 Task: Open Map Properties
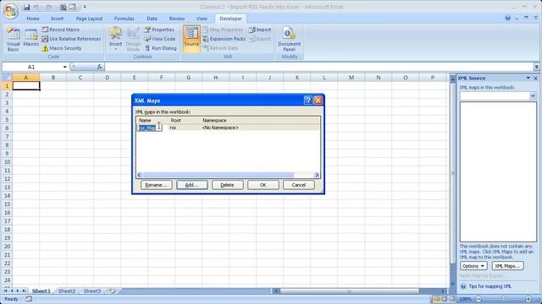pos(223,30)
